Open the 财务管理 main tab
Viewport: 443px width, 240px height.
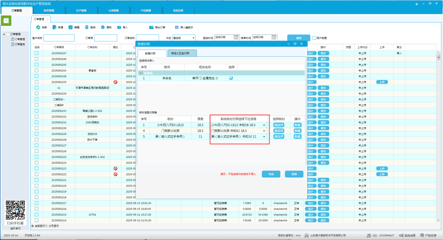[49, 11]
